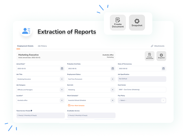Click the small Create Document button in form
Screen dimensions: 183x139
[x=150, y=56]
